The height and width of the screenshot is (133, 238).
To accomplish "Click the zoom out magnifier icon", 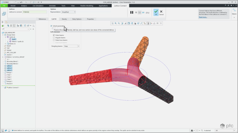I will [x=119, y=23].
